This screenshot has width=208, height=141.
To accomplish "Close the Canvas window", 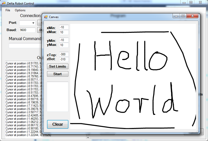I will pos(192,16).
